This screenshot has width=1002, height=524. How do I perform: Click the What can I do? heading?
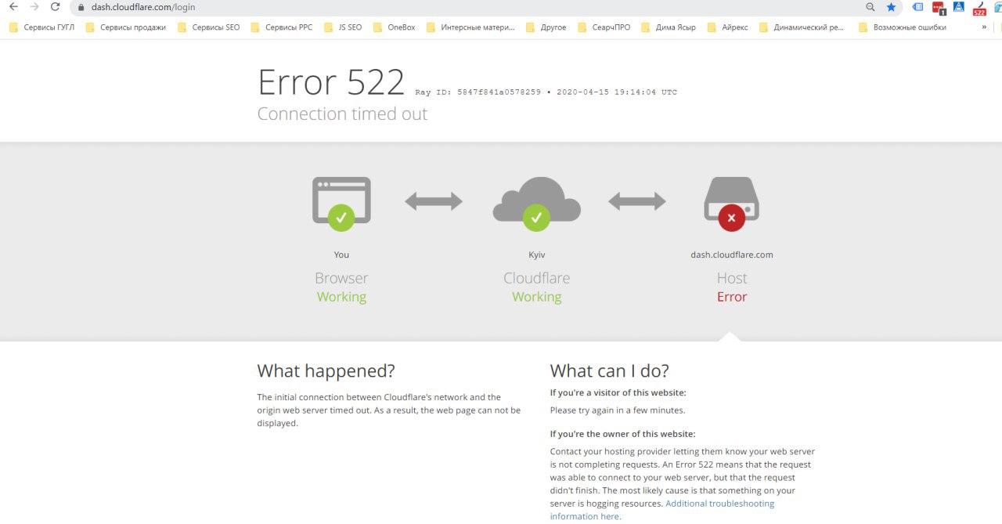tap(610, 371)
